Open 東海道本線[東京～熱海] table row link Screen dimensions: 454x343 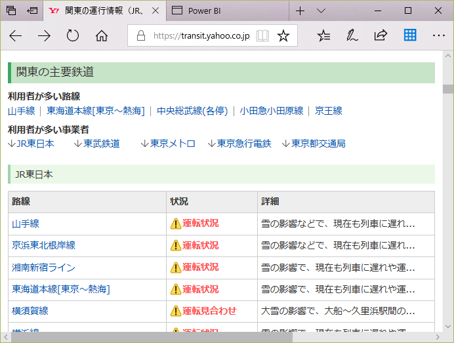61,289
